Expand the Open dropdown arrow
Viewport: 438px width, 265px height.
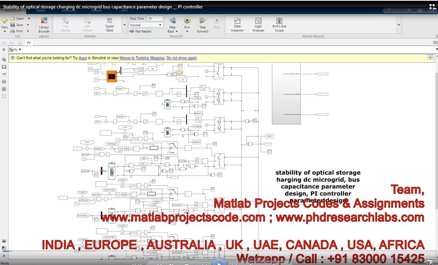(x=28, y=19)
